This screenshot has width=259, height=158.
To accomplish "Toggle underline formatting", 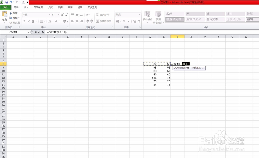I will click(x=33, y=21).
